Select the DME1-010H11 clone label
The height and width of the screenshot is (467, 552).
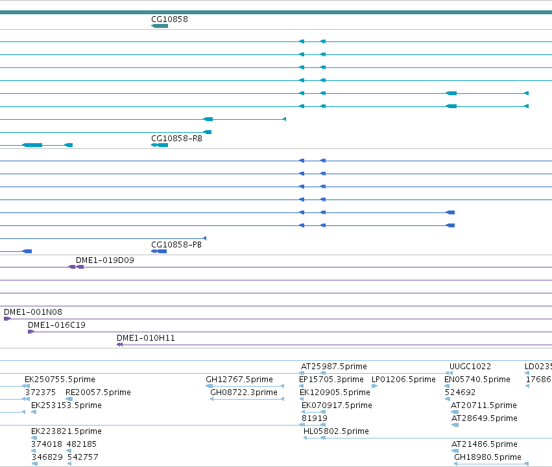point(146,338)
